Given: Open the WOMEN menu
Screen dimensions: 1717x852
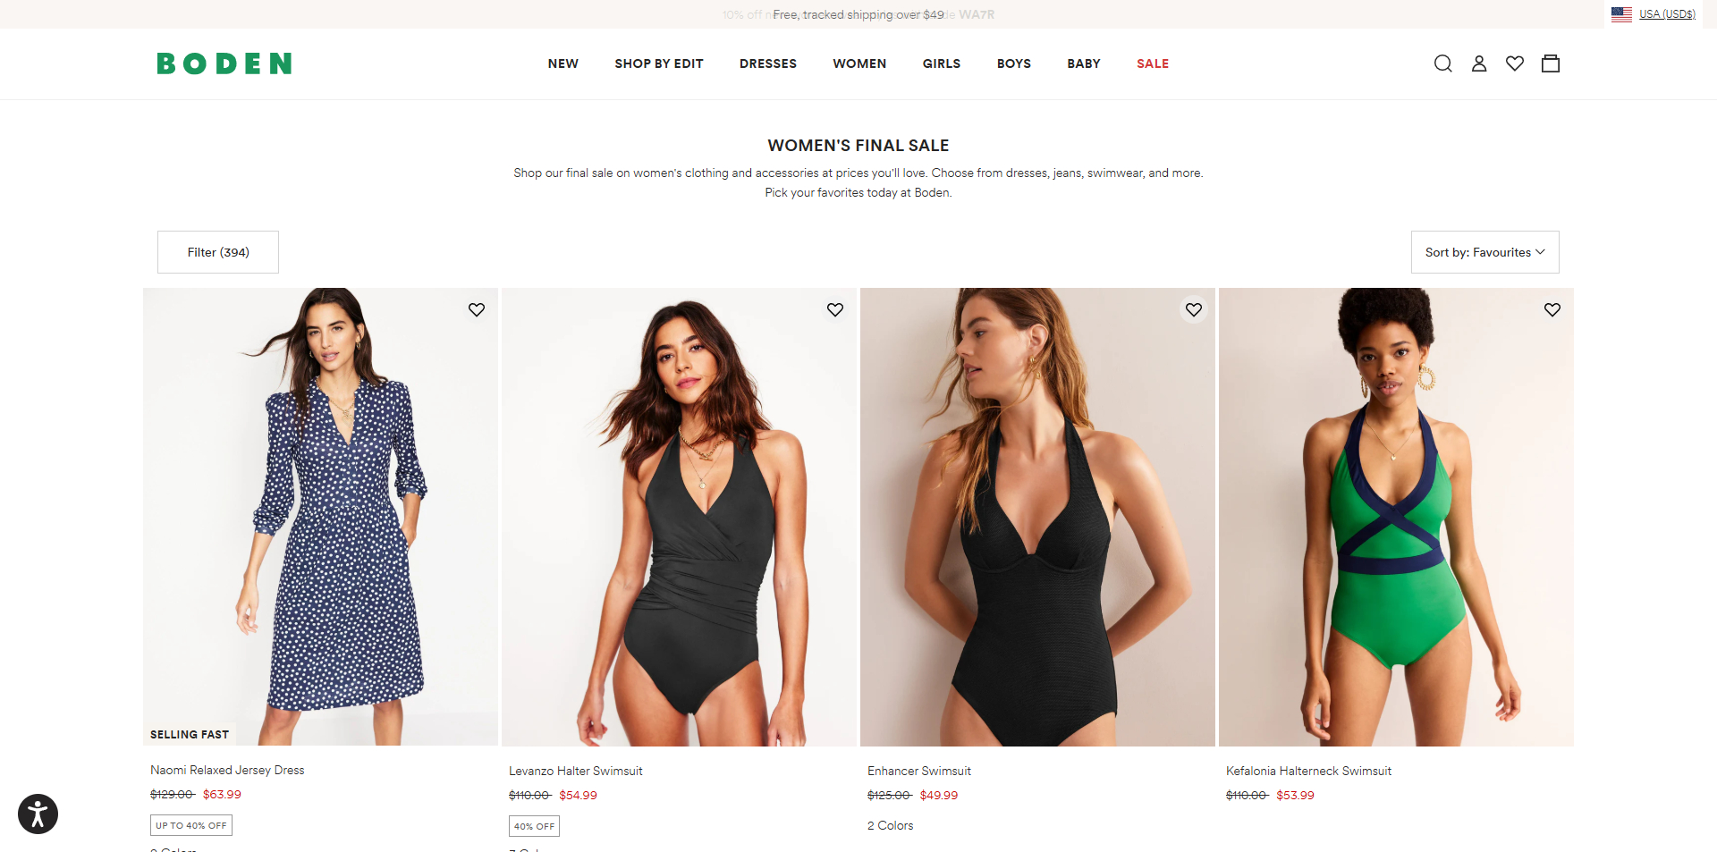Looking at the screenshot, I should click(859, 63).
